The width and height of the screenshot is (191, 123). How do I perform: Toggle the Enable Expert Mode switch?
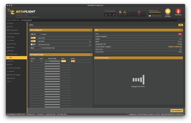[150, 16]
